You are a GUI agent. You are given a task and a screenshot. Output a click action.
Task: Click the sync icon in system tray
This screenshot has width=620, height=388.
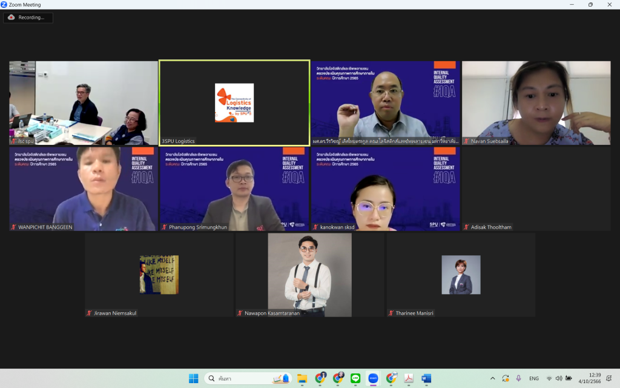[x=506, y=378]
